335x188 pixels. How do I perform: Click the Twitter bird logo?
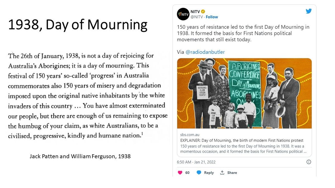[x=308, y=11]
